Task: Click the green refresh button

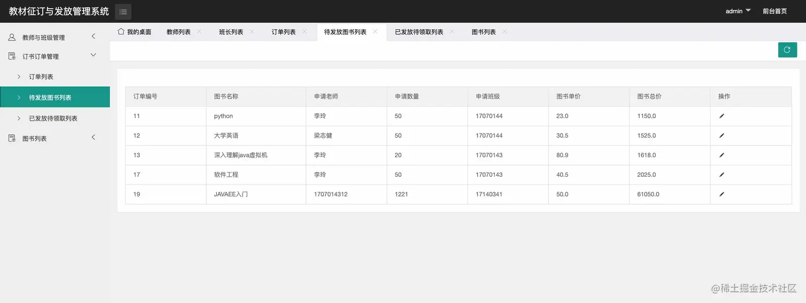Action: pos(787,50)
